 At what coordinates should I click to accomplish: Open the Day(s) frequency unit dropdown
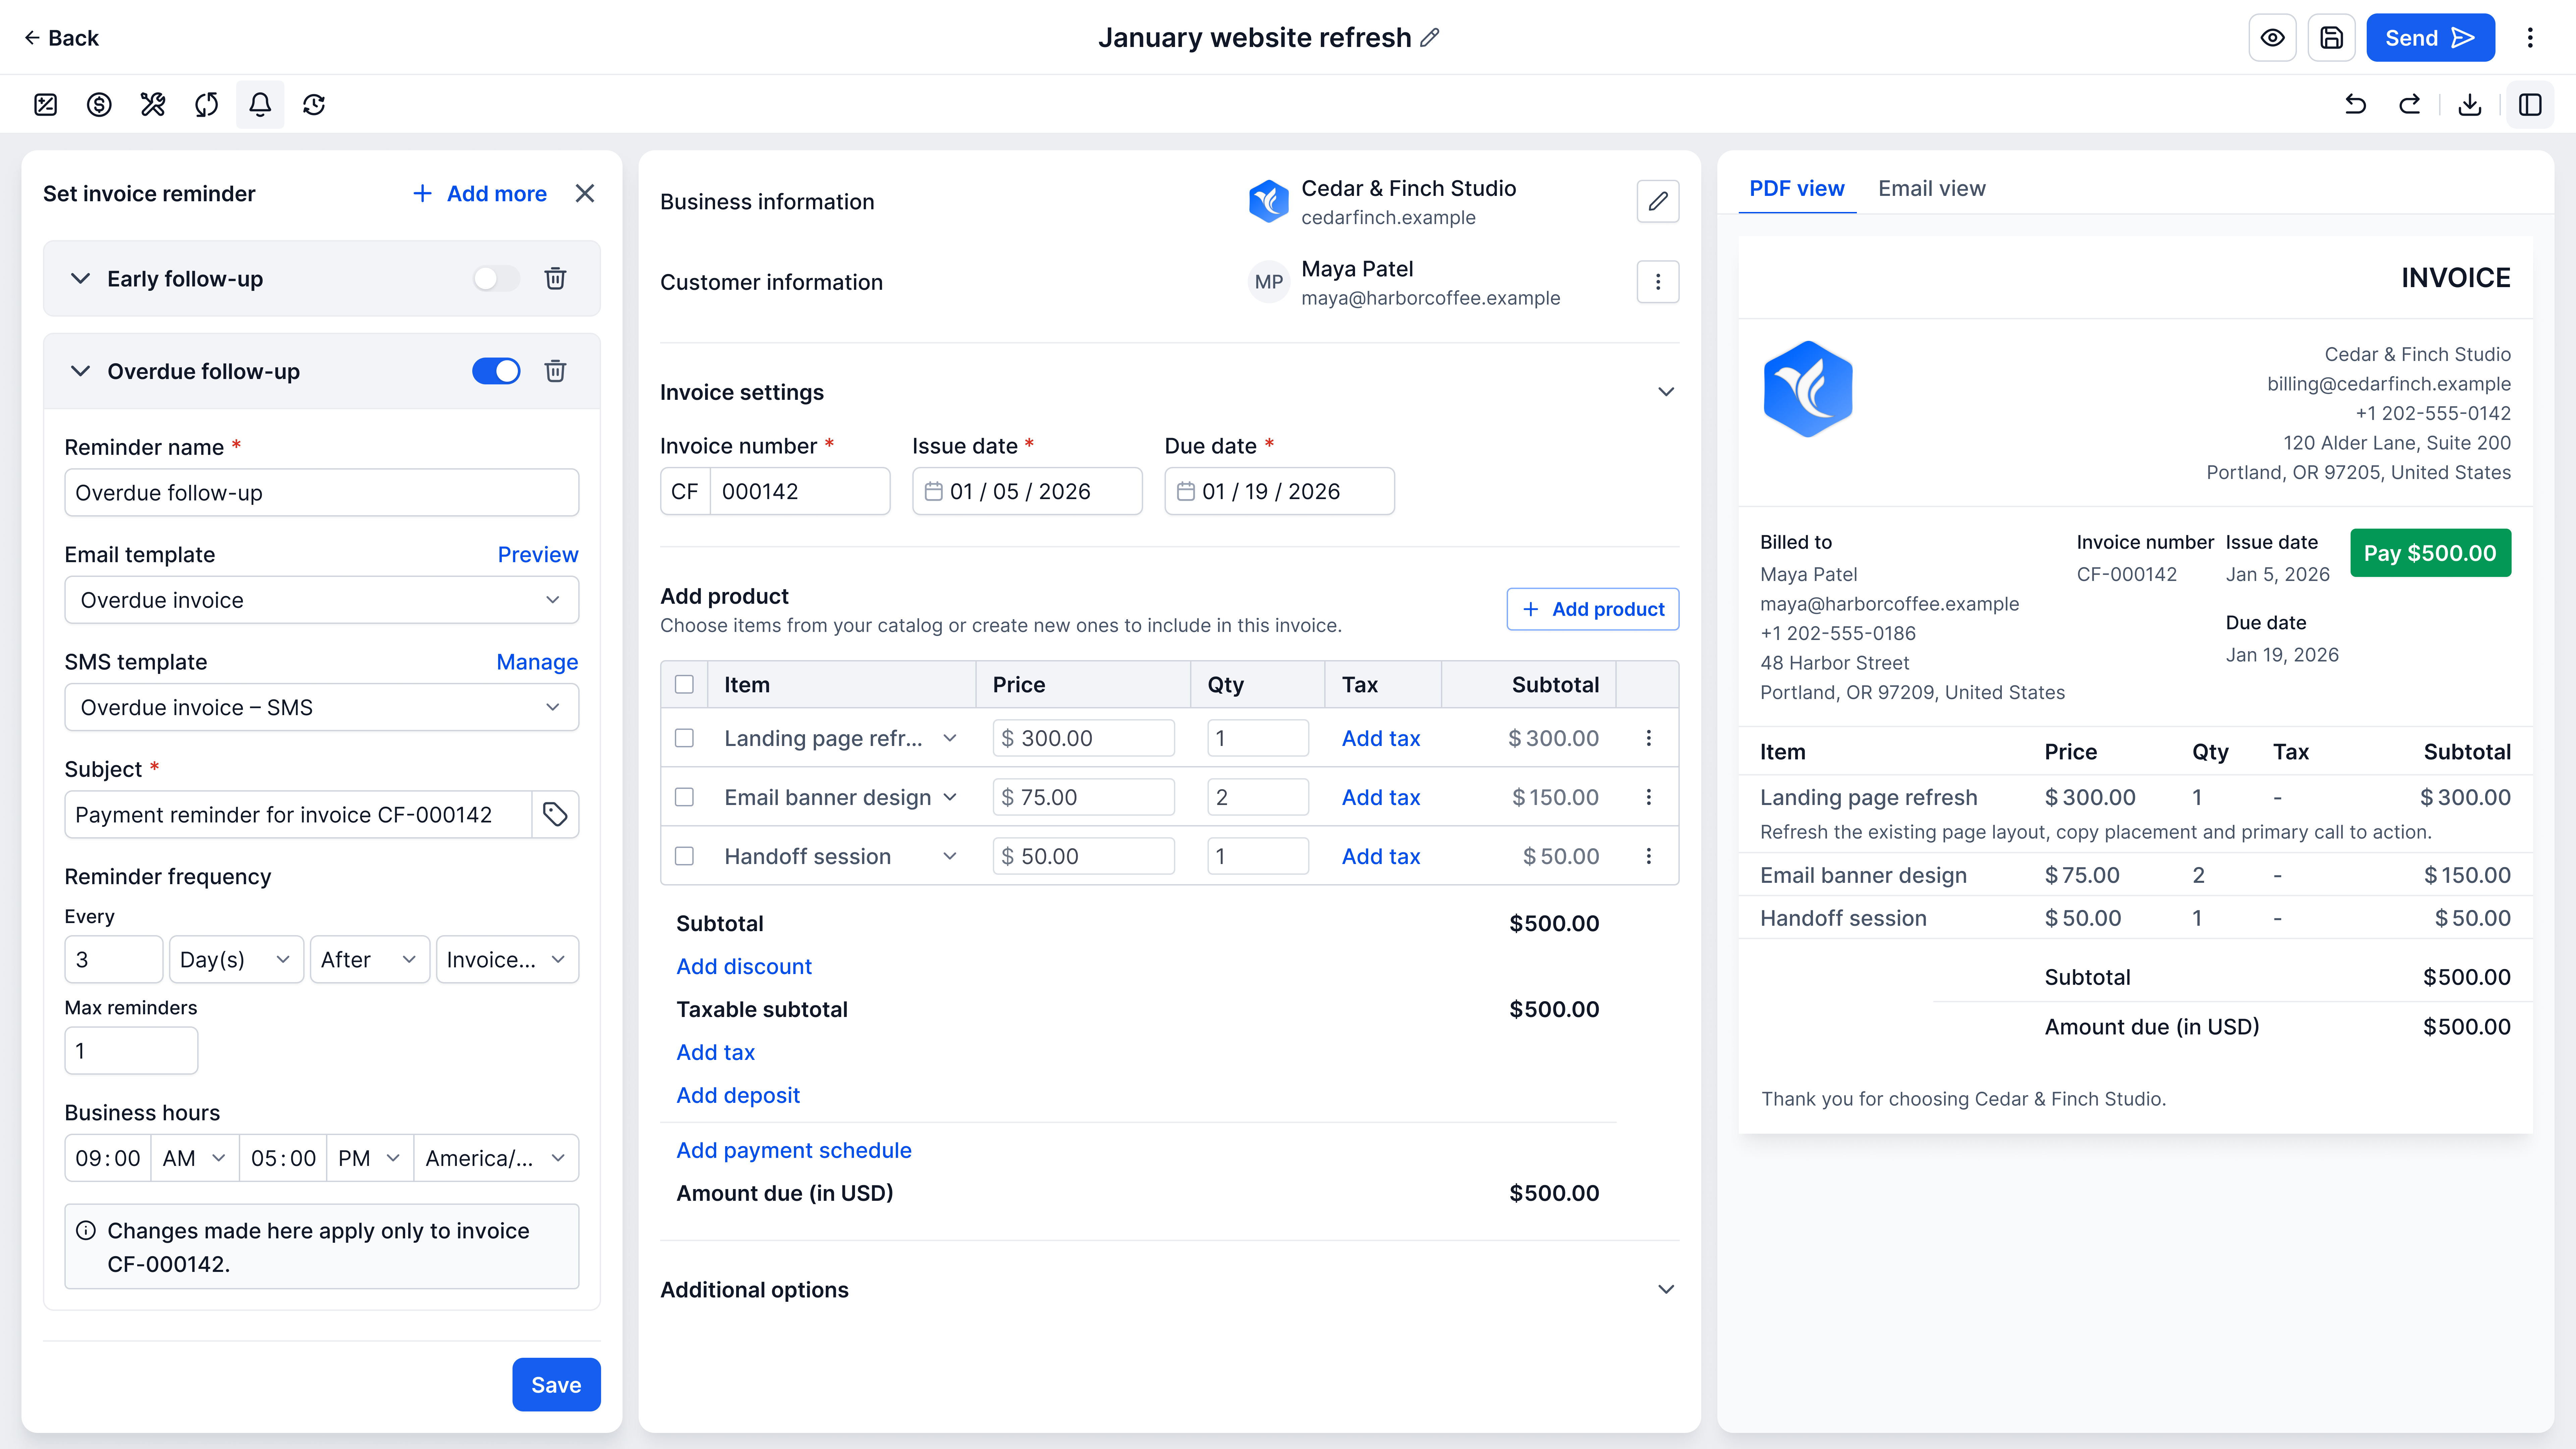pos(236,960)
